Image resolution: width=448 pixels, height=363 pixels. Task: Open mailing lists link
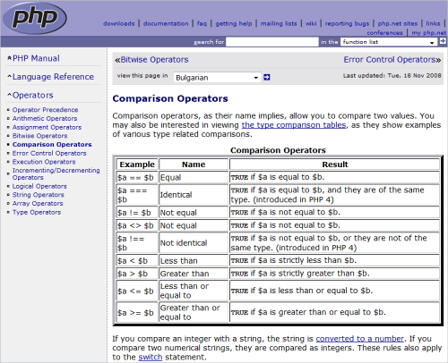[x=279, y=23]
